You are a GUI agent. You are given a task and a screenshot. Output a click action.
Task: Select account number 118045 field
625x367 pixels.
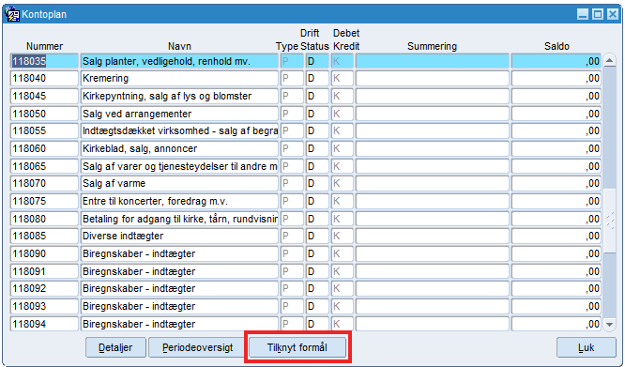pyautogui.click(x=44, y=96)
